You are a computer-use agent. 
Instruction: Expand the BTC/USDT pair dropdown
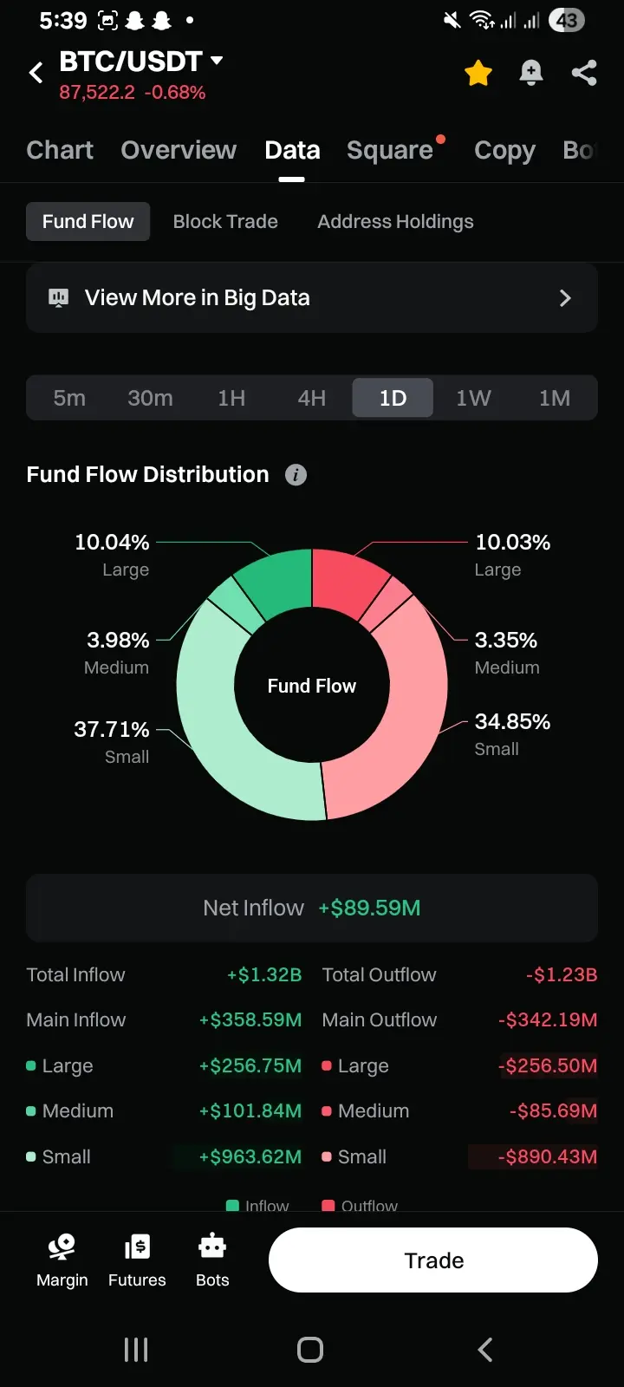pyautogui.click(x=217, y=61)
